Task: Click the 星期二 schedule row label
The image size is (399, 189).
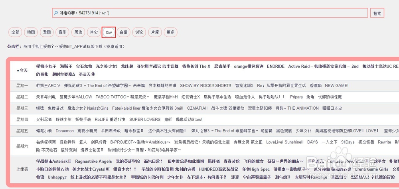Action: 22,97
